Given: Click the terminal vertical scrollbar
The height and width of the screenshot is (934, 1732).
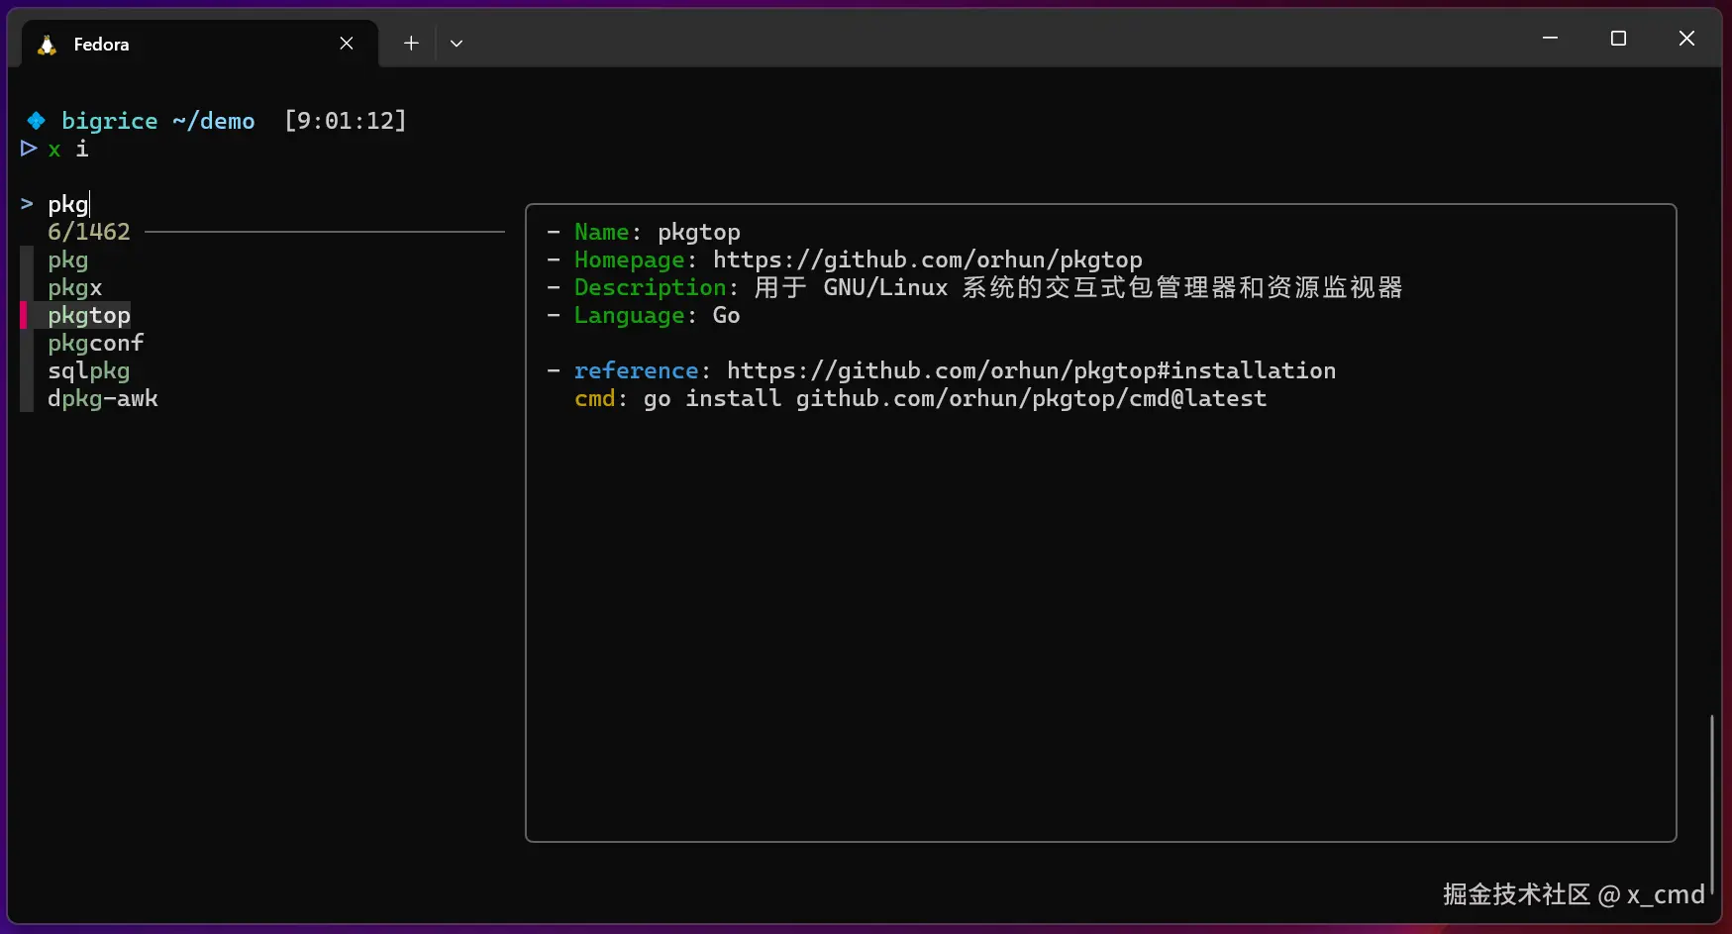Looking at the screenshot, I should (1711, 802).
